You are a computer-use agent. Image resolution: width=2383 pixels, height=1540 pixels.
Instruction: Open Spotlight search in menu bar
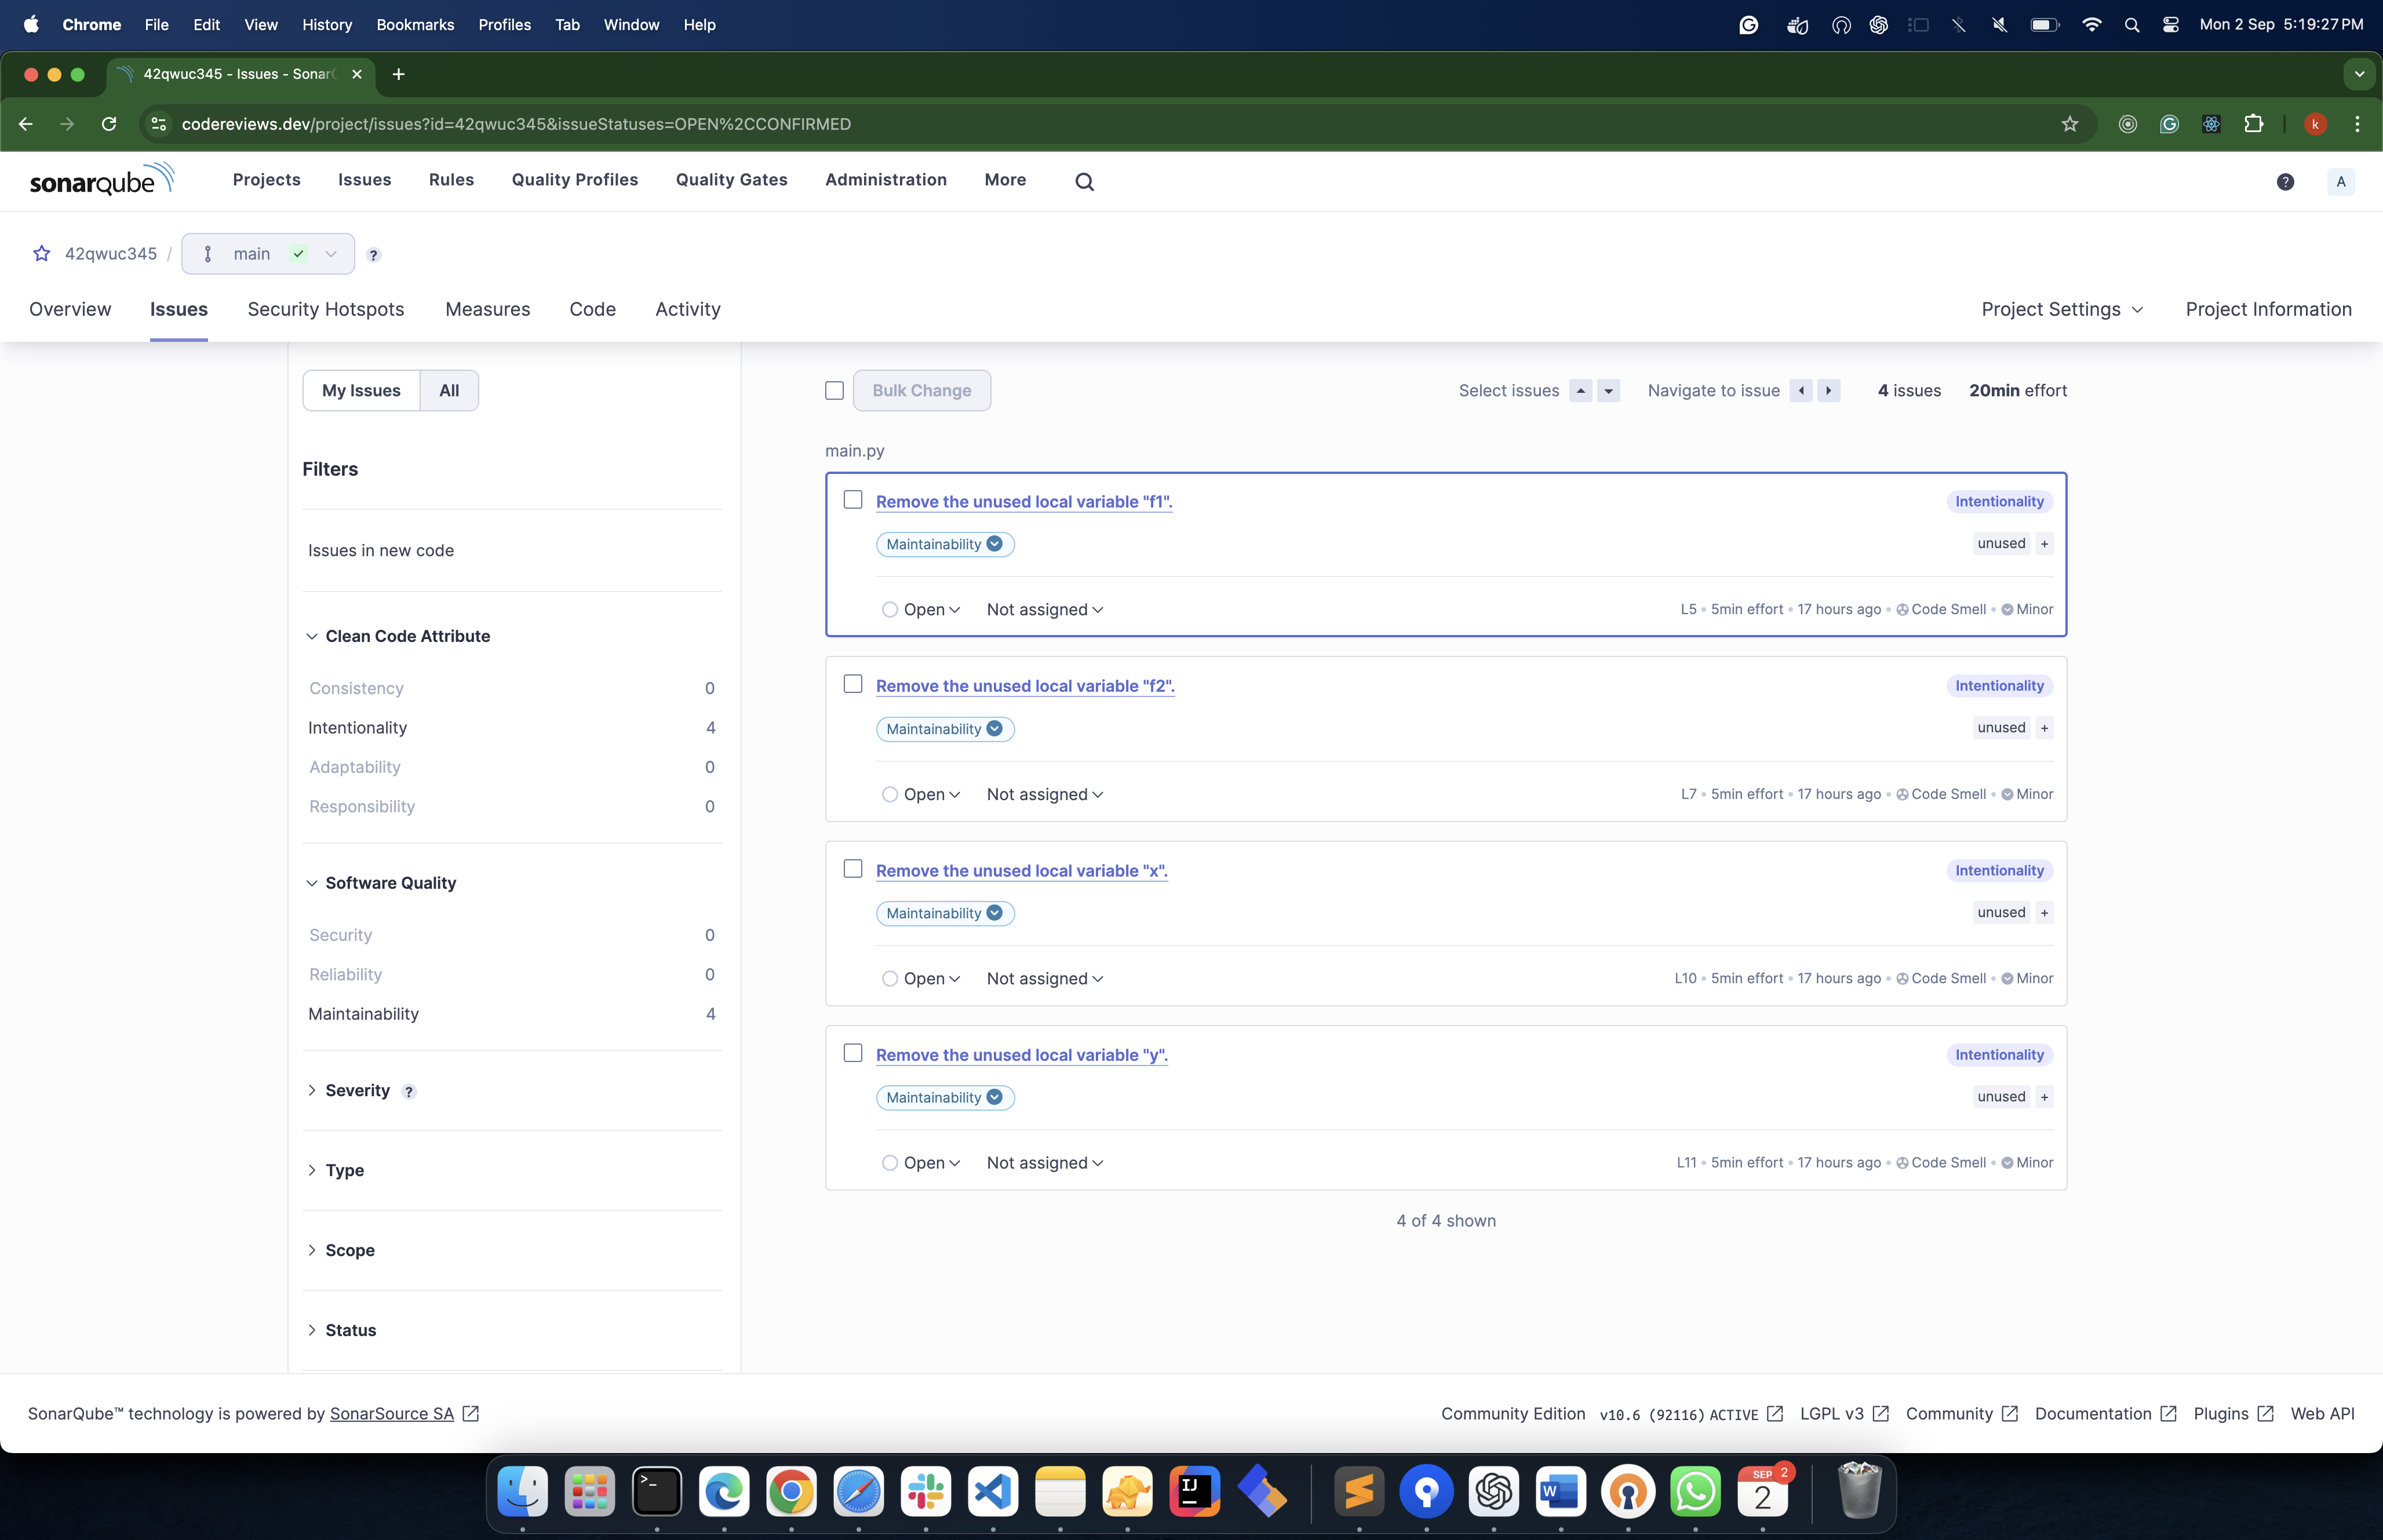(x=2131, y=25)
